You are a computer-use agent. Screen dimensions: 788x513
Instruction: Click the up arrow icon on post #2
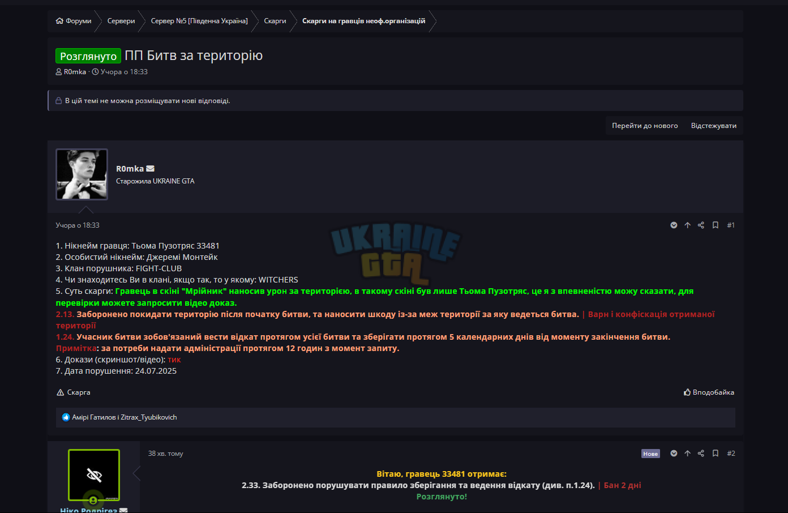(x=687, y=454)
